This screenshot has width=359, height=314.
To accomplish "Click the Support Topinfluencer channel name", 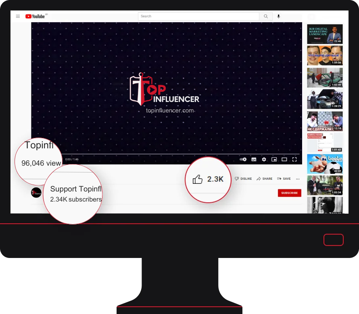I will click(x=75, y=189).
